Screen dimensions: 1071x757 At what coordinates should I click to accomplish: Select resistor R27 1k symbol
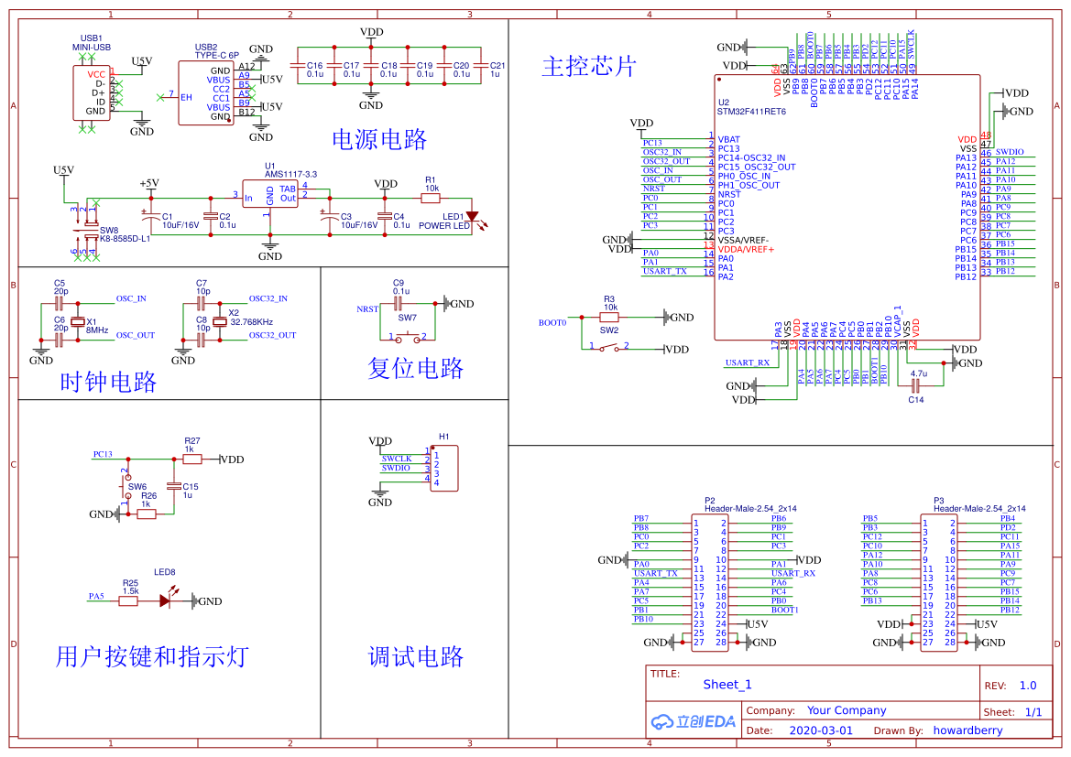[192, 460]
